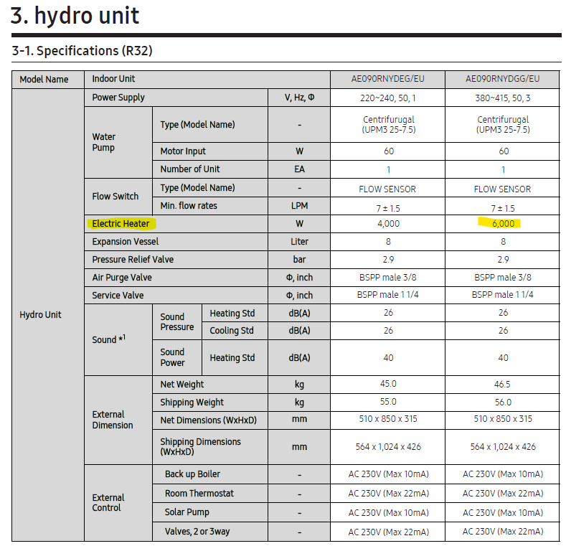This screenshot has width=566, height=546.
Task: Click the 4,000 W electric heater value
Action: click(x=387, y=224)
